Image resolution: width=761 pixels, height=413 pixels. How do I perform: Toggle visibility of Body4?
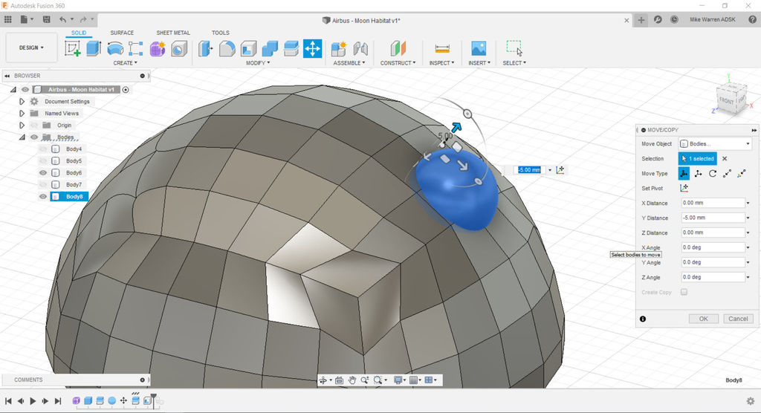click(43, 149)
